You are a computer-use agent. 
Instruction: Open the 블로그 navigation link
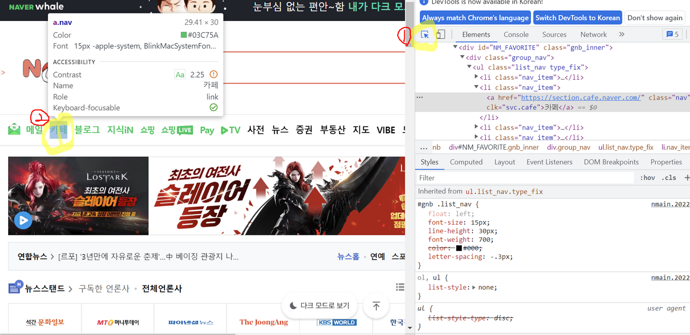pos(87,130)
